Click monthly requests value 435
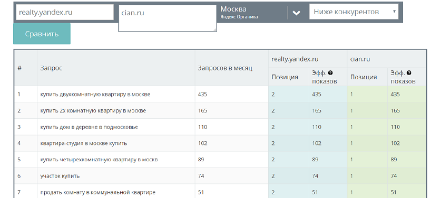Image resolution: width=431 pixels, height=198 pixels. (x=202, y=94)
